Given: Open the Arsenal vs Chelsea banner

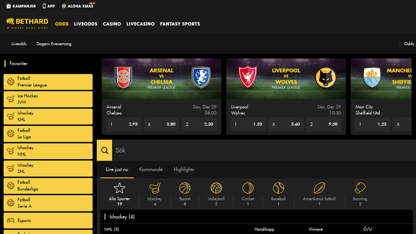Looking at the screenshot, I should pyautogui.click(x=162, y=78).
